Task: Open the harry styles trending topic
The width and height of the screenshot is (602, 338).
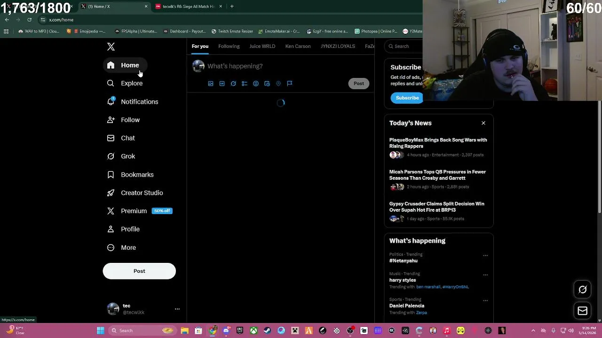Action: [403, 280]
